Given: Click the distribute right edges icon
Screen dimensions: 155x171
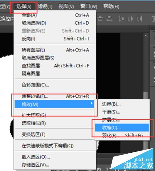Looking at the screenshot, I should (139, 19).
